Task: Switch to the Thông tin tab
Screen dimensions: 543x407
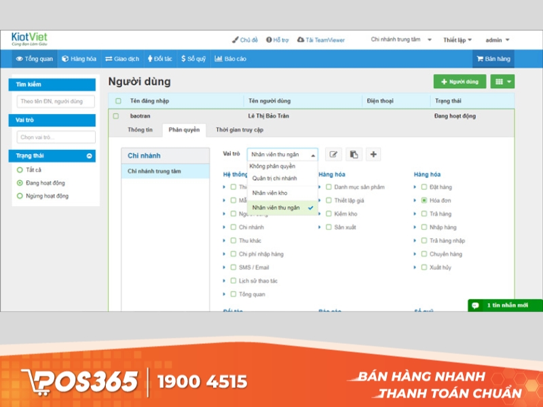Action: click(x=139, y=130)
